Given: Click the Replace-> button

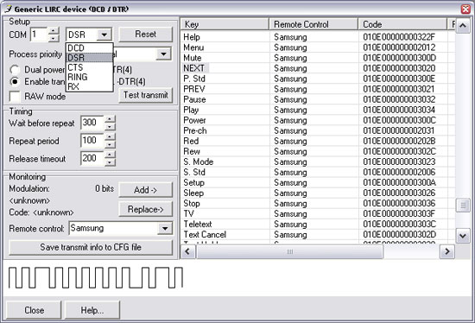Looking at the screenshot, I should [x=146, y=209].
